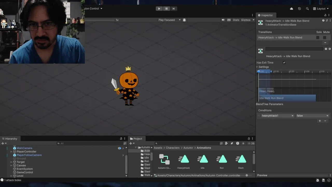Lock the Project panel

(x=249, y=139)
